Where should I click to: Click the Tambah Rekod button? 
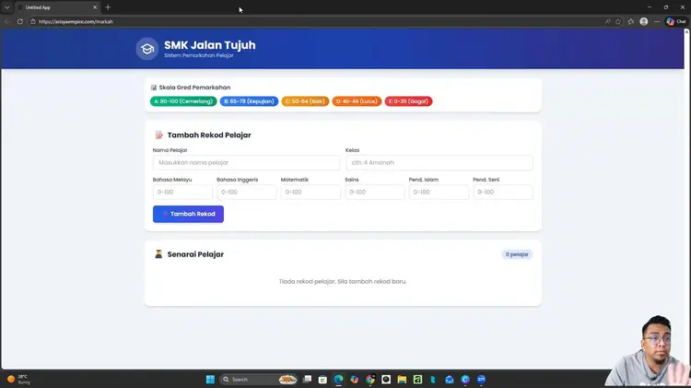(x=188, y=214)
